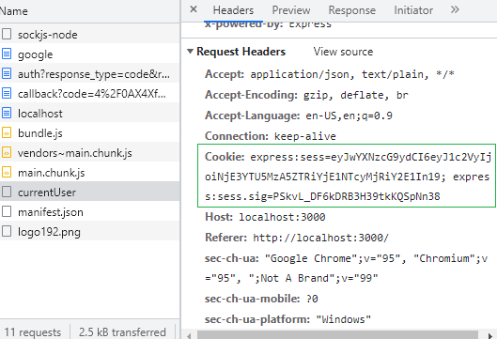Click the Accept header value
The width and height of the screenshot is (497, 339).
click(352, 74)
